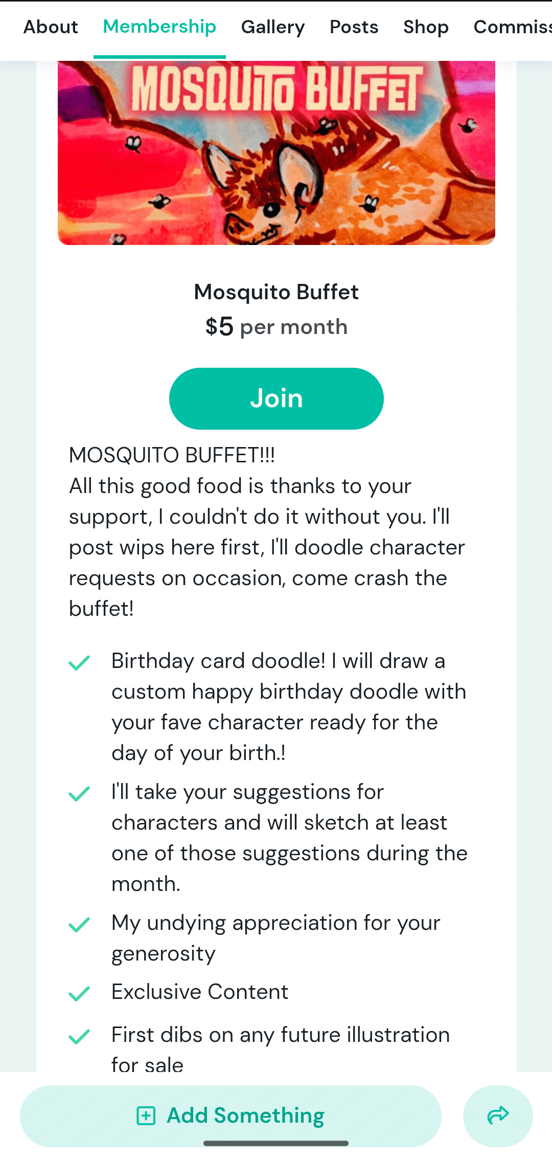Click the MOSQUITO BUFFET description paragraph
Viewport: 552px width, 1159px height.
click(267, 532)
